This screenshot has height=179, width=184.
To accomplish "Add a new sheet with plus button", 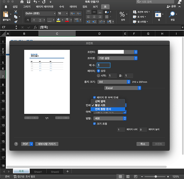I will (x=68, y=171).
